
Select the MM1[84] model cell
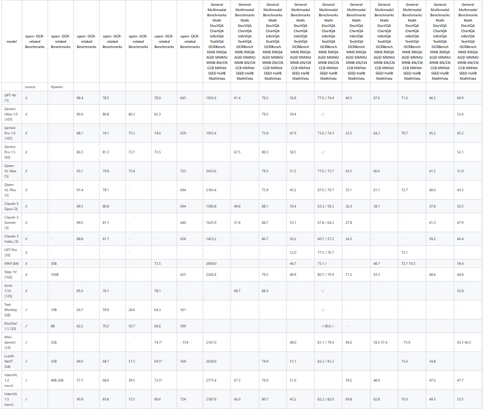pos(11,263)
